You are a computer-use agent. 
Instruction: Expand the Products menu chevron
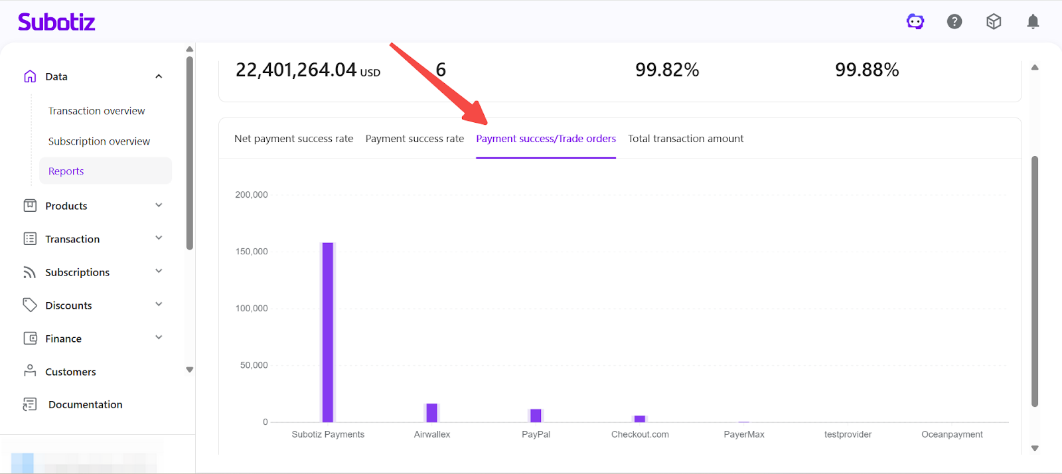tap(159, 205)
